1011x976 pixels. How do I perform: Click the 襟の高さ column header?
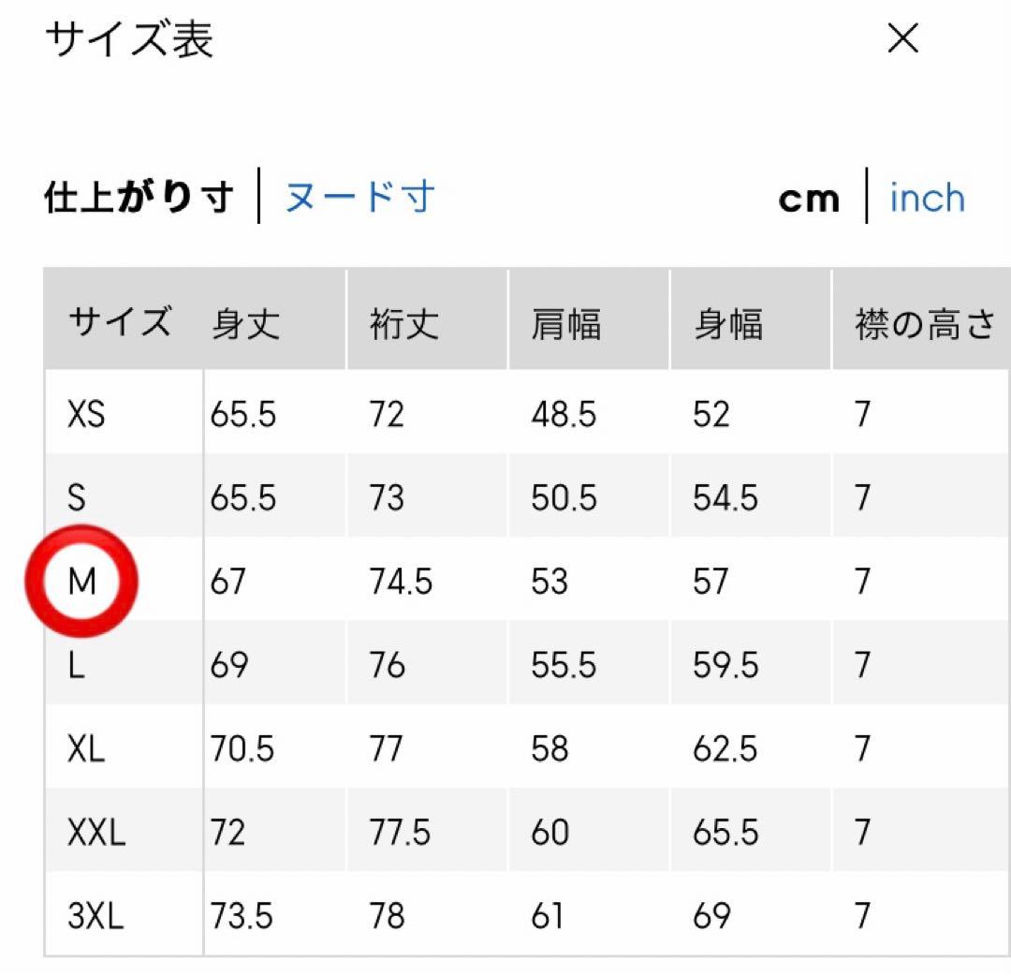coord(925,324)
